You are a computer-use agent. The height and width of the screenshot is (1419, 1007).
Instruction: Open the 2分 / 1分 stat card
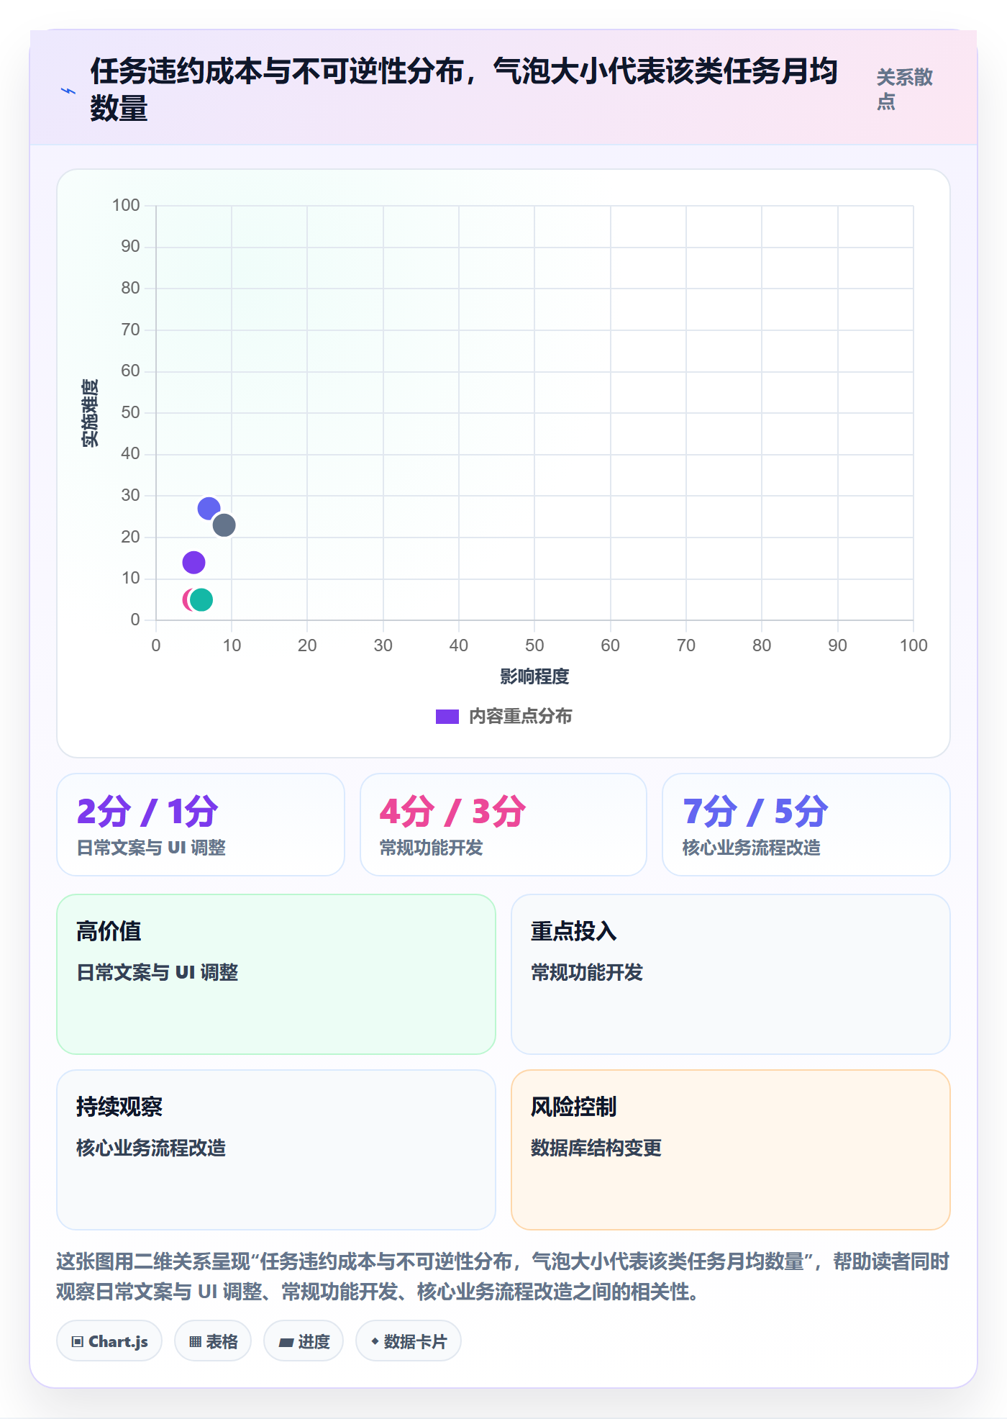201,825
